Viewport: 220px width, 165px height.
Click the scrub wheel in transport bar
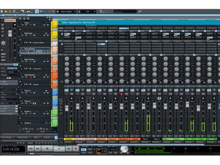coord(124,149)
